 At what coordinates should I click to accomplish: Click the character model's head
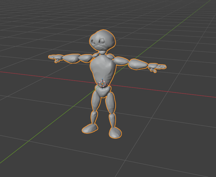coord(102,40)
